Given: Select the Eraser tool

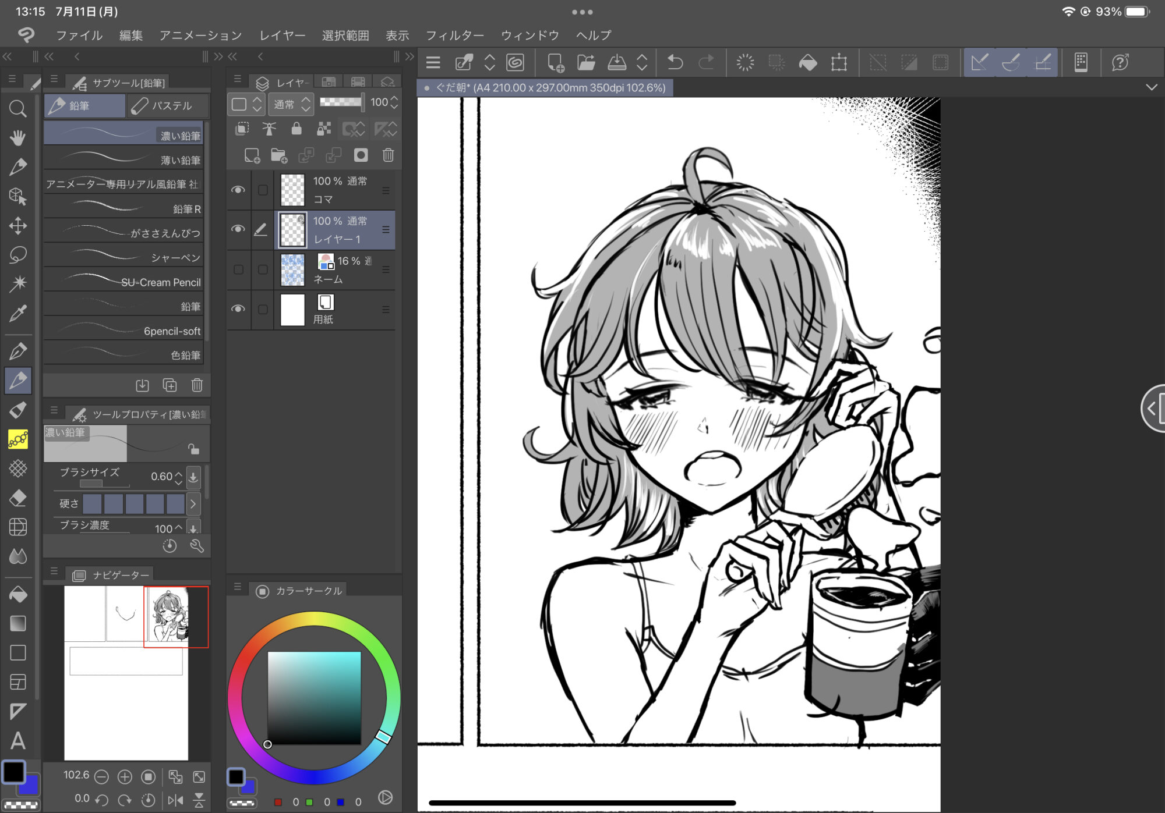Looking at the screenshot, I should click(17, 498).
